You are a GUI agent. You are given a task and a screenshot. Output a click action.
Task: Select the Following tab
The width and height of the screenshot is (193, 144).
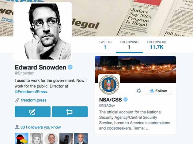click(129, 45)
